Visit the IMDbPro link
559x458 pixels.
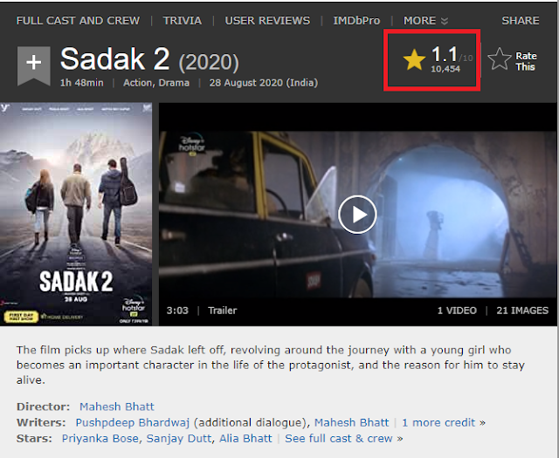click(x=356, y=21)
